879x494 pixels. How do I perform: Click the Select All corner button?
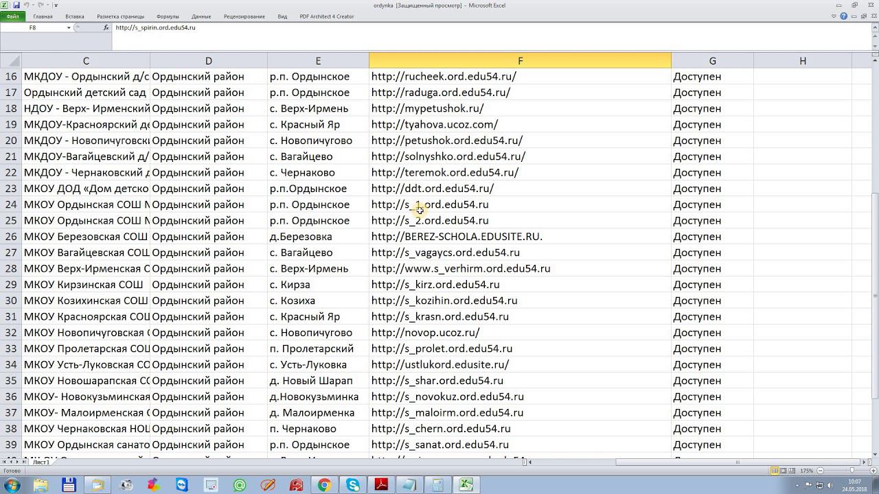tap(10, 60)
